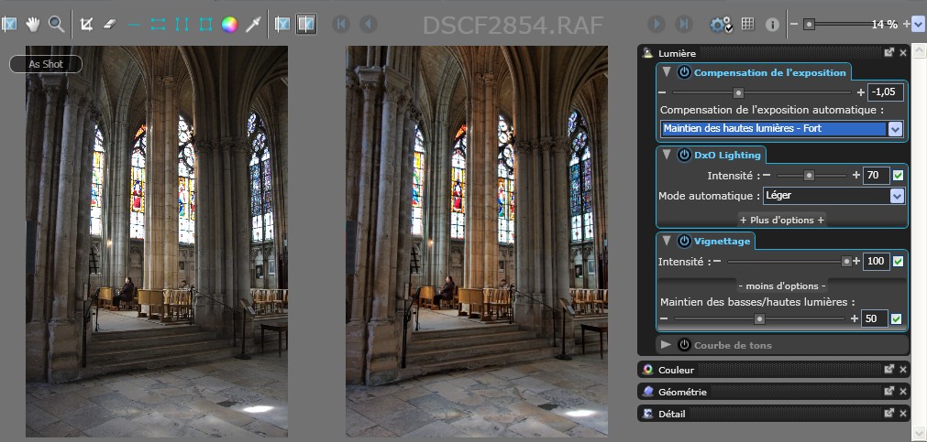The image size is (927, 442).
Task: Collapse DxO Lighting section
Action: 667,155
